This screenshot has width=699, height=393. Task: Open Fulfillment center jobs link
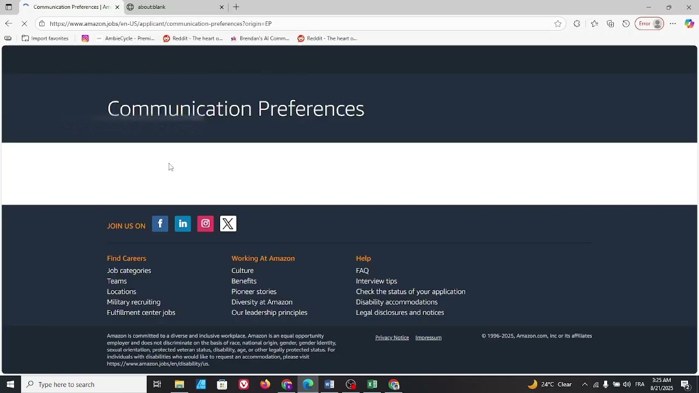coord(141,313)
